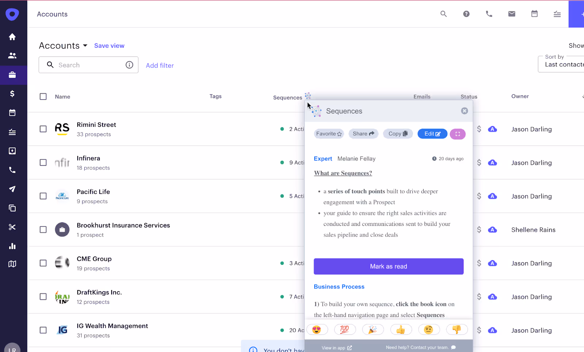Open the phone dialer in top bar
Screen dimensions: 584x352
tap(489, 14)
